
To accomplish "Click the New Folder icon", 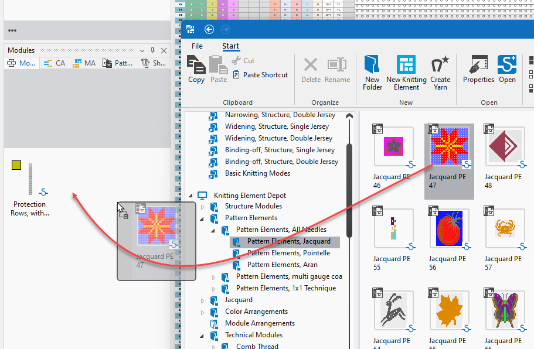I will tap(372, 73).
